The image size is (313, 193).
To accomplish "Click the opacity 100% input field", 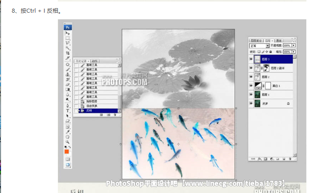I will tap(287, 46).
